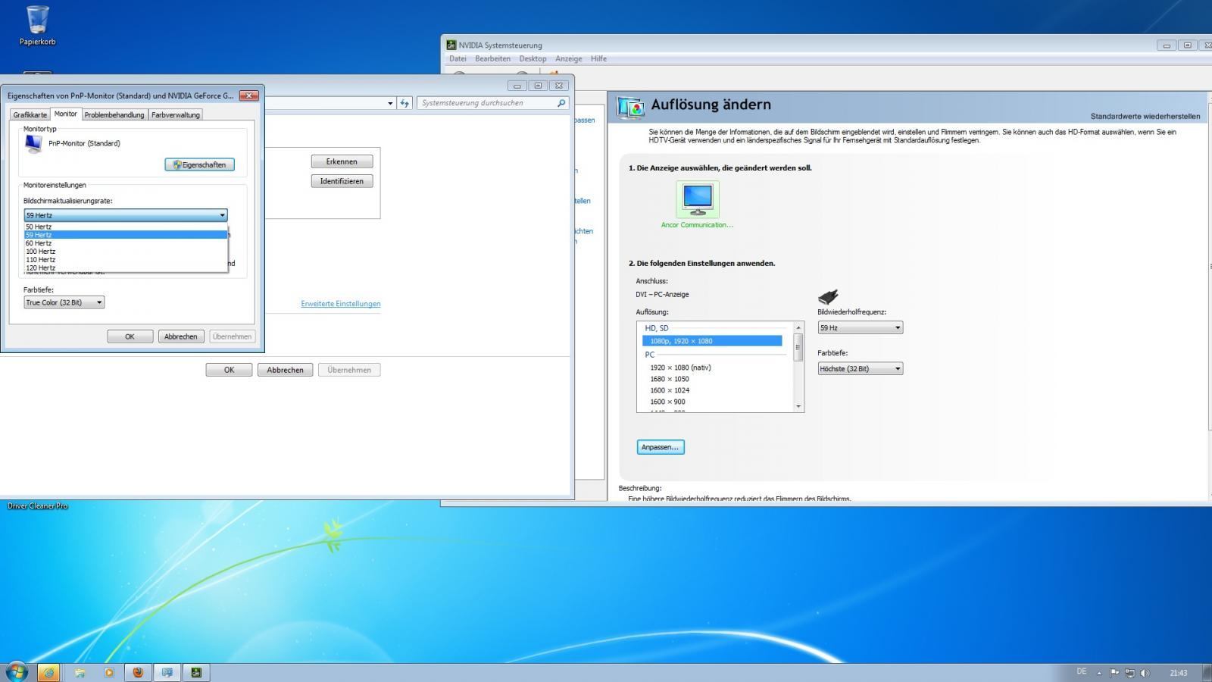
Task: Open NVIDIA Farbtiefe Höchste (32 Bit) dropdown
Action: point(860,369)
